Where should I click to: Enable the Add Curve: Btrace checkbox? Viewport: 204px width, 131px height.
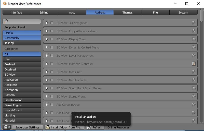click(x=52, y=104)
